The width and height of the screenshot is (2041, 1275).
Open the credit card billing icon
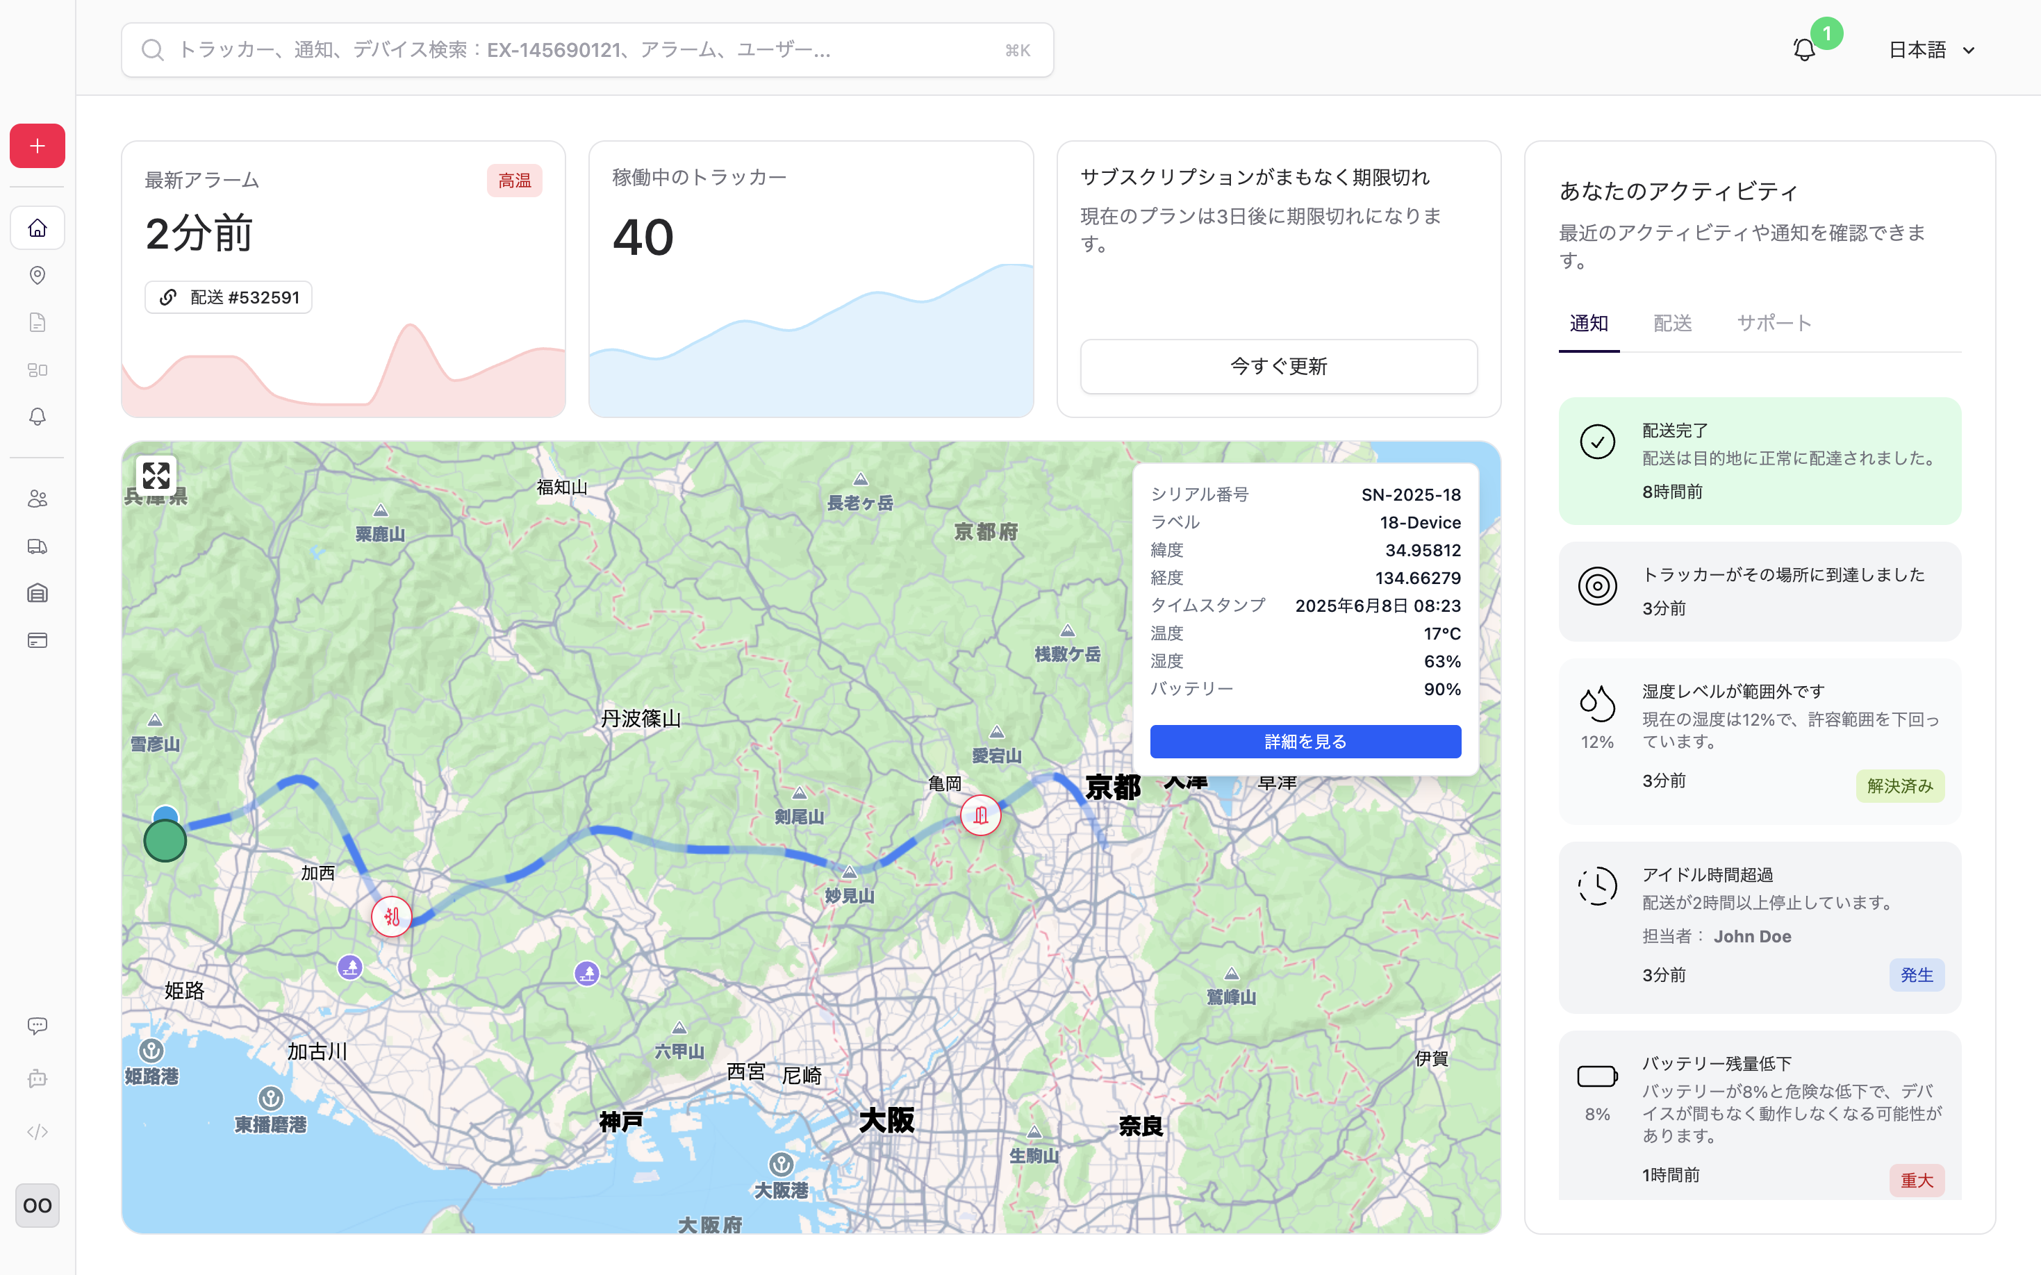(37, 641)
